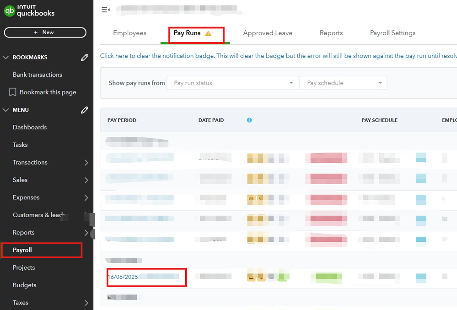Click the Show pay runs from label

point(137,83)
